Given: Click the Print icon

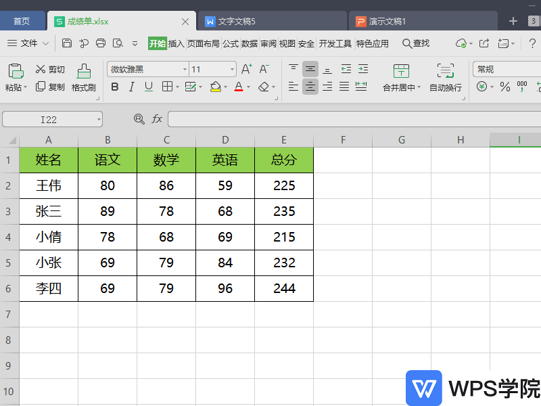Looking at the screenshot, I should pyautogui.click(x=101, y=43).
